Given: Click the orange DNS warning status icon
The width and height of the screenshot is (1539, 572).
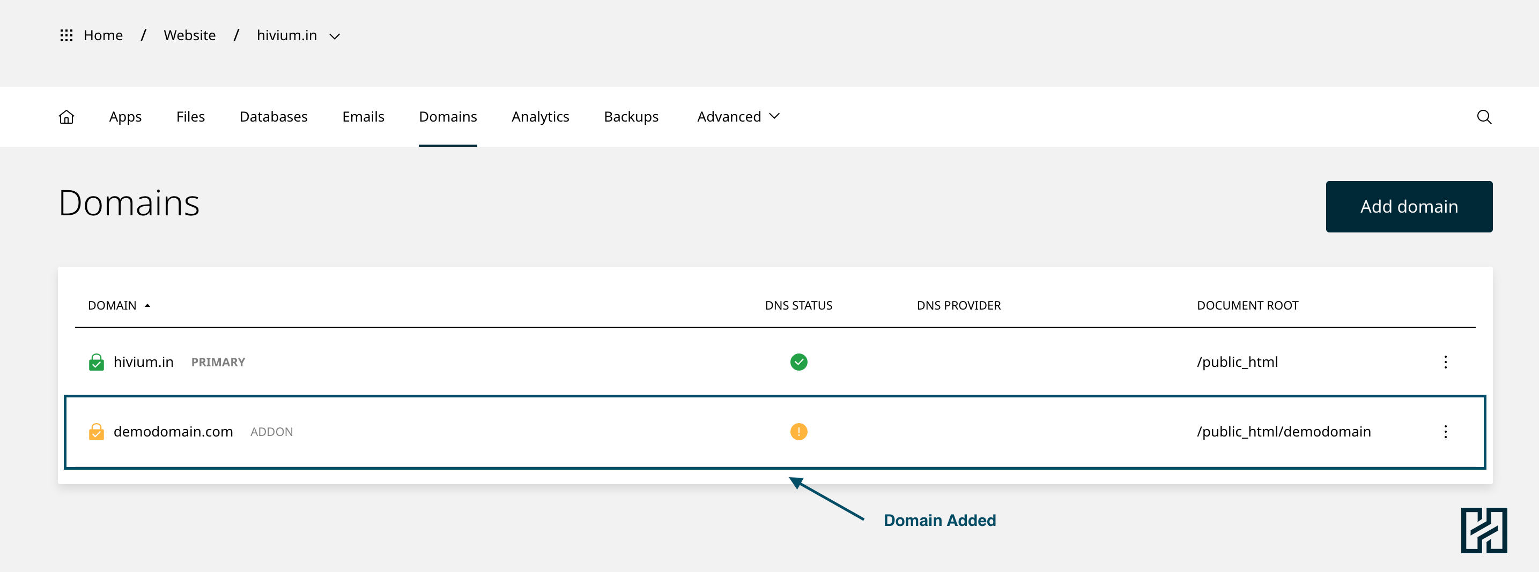Looking at the screenshot, I should tap(798, 432).
